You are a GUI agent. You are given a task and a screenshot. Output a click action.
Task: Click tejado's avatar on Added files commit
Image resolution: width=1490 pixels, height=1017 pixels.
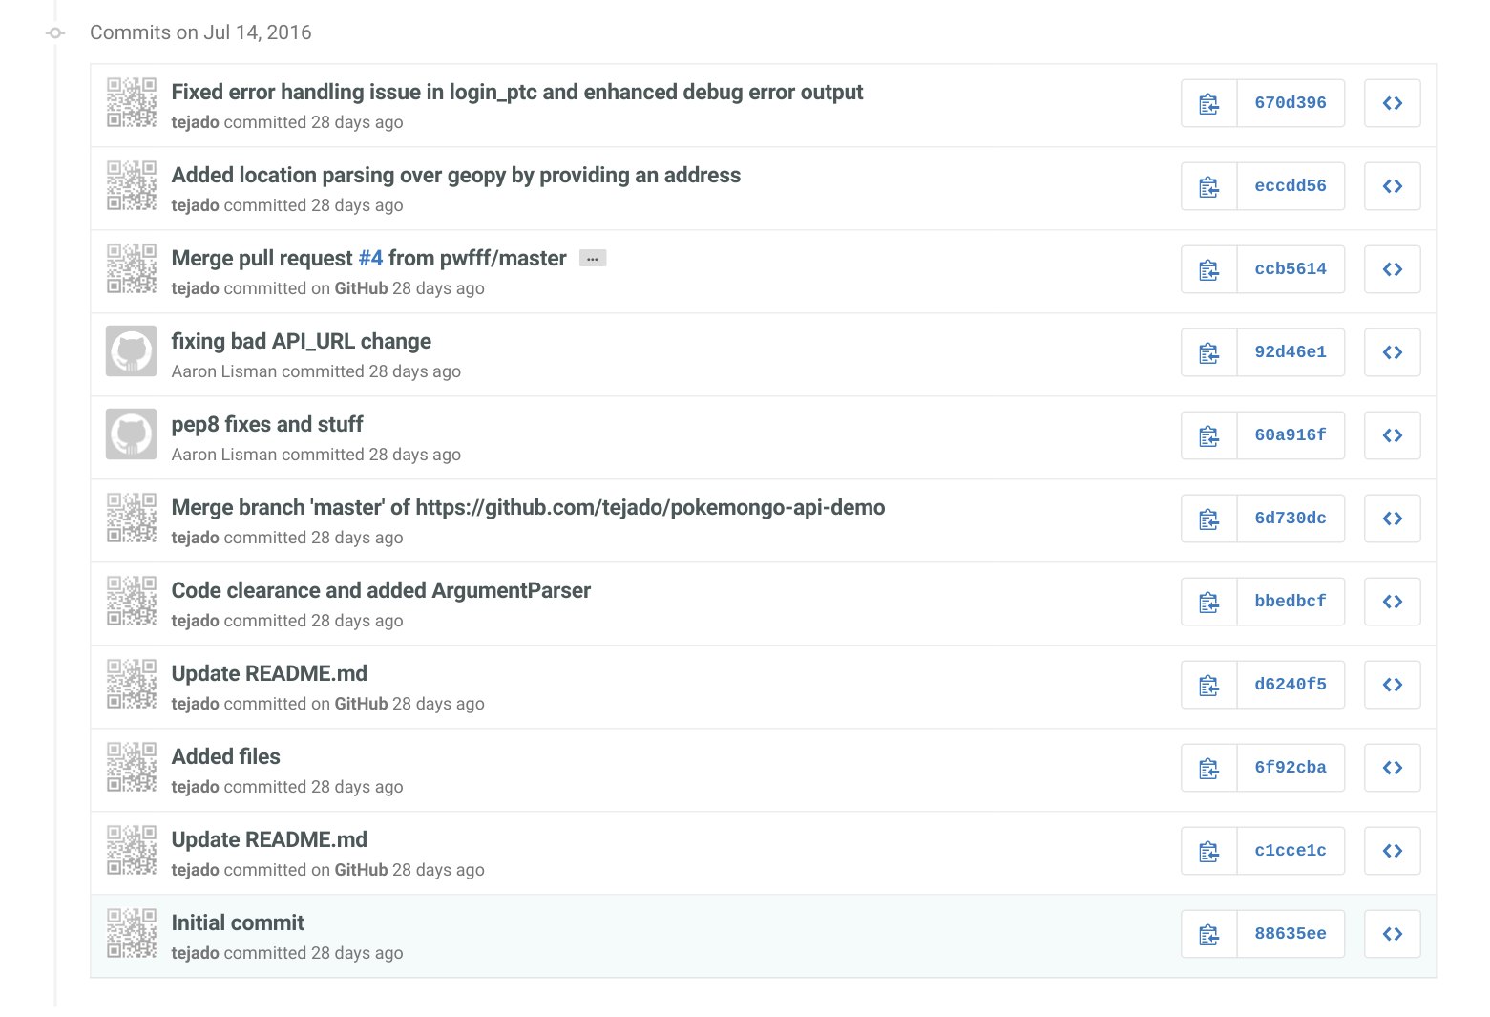(x=131, y=768)
